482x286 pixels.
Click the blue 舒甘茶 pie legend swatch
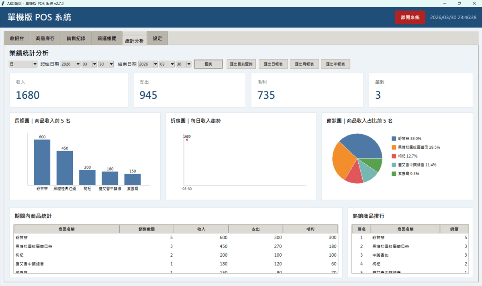[x=394, y=138]
